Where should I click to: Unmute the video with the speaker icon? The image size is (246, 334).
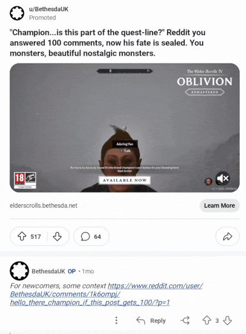[223, 179]
